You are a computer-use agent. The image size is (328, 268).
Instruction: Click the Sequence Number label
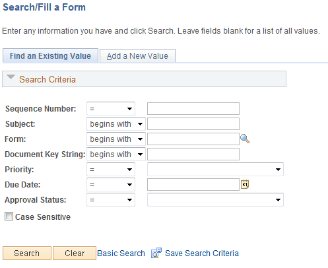[41, 109]
